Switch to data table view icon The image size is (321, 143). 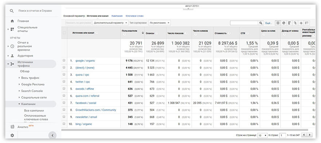point(278,23)
